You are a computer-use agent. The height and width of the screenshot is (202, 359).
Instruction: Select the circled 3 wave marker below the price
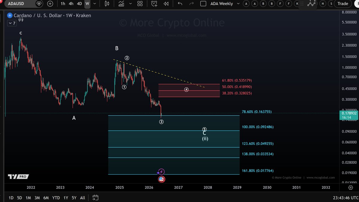(x=161, y=122)
